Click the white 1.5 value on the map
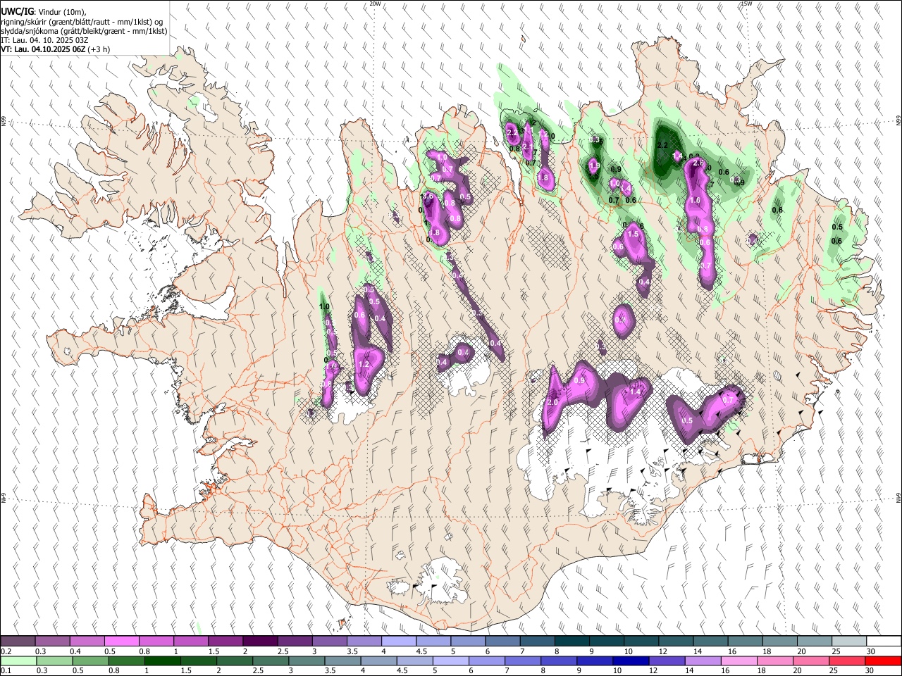Screen dimensions: 902x676 point(632,234)
